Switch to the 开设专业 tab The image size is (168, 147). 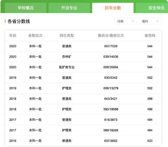(x=69, y=8)
